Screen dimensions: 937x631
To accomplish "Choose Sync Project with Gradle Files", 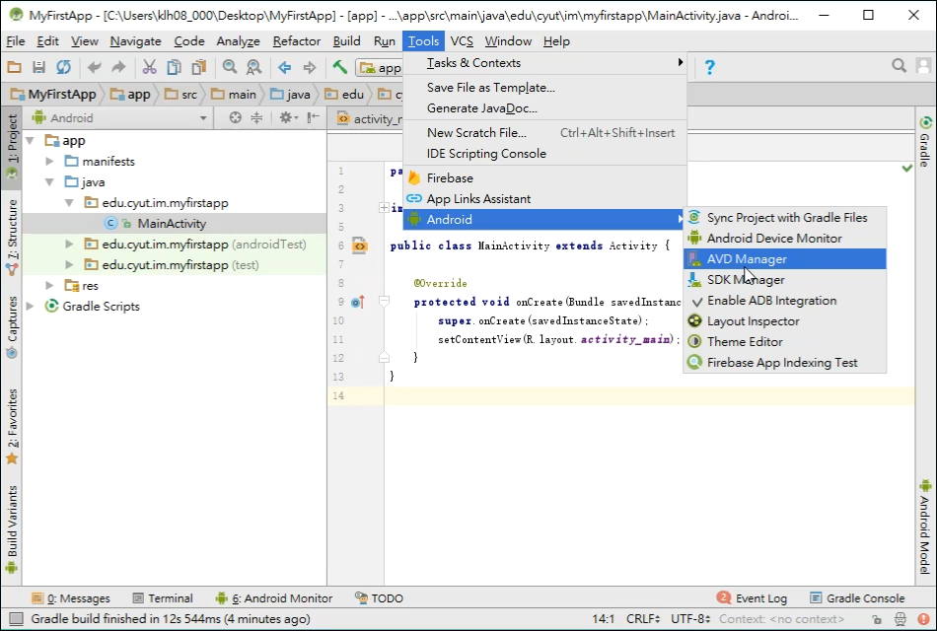I will 785,218.
